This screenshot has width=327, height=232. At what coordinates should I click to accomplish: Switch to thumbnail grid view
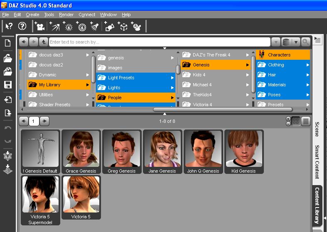click(x=296, y=121)
